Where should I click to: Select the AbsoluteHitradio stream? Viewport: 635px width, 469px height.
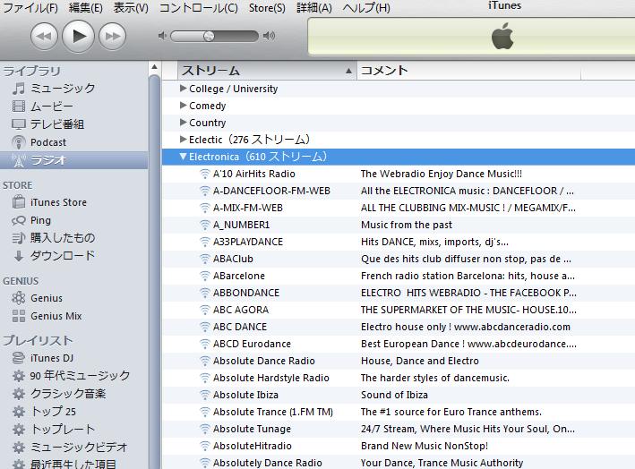(253, 446)
